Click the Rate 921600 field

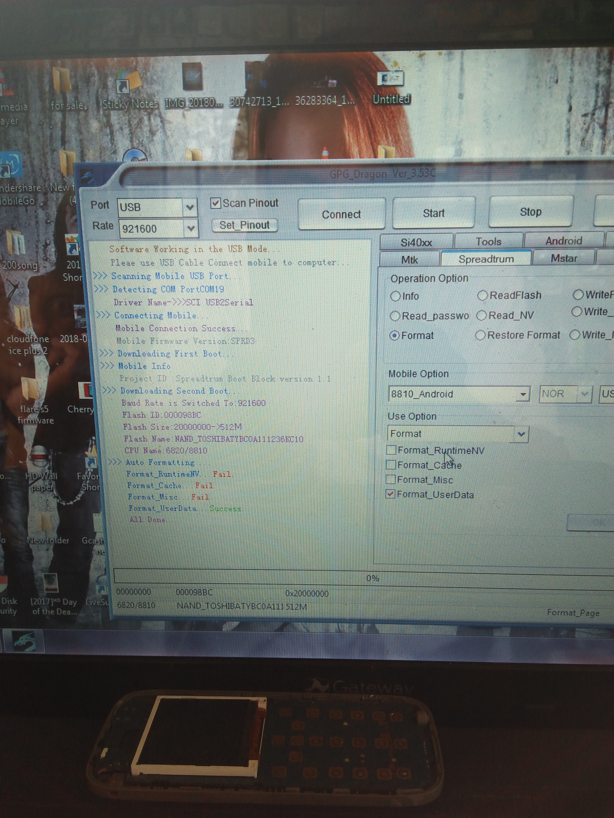pos(151,229)
